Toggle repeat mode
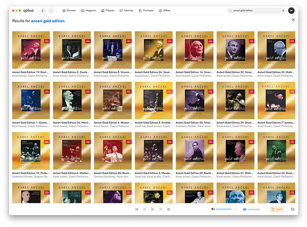The image size is (307, 227). pyautogui.click(x=168, y=209)
